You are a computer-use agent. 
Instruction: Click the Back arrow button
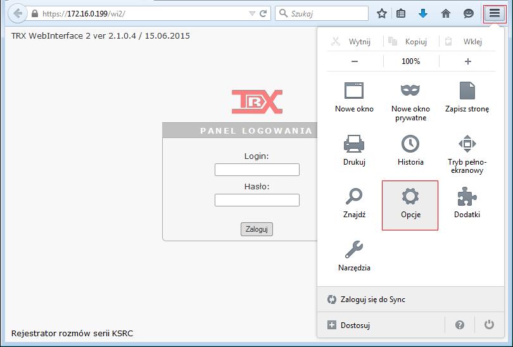(17, 14)
